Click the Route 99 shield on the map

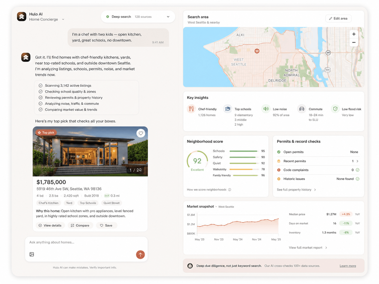pyautogui.click(x=328, y=53)
